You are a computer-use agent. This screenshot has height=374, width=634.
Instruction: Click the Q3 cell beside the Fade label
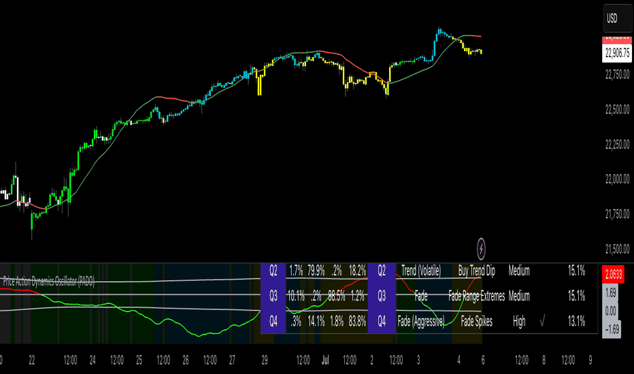[382, 296]
